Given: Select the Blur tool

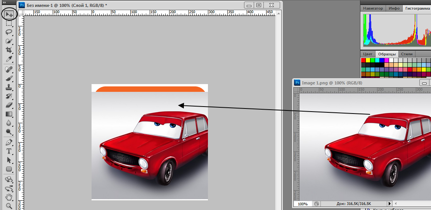Looking at the screenshot, I should pyautogui.click(x=9, y=123).
